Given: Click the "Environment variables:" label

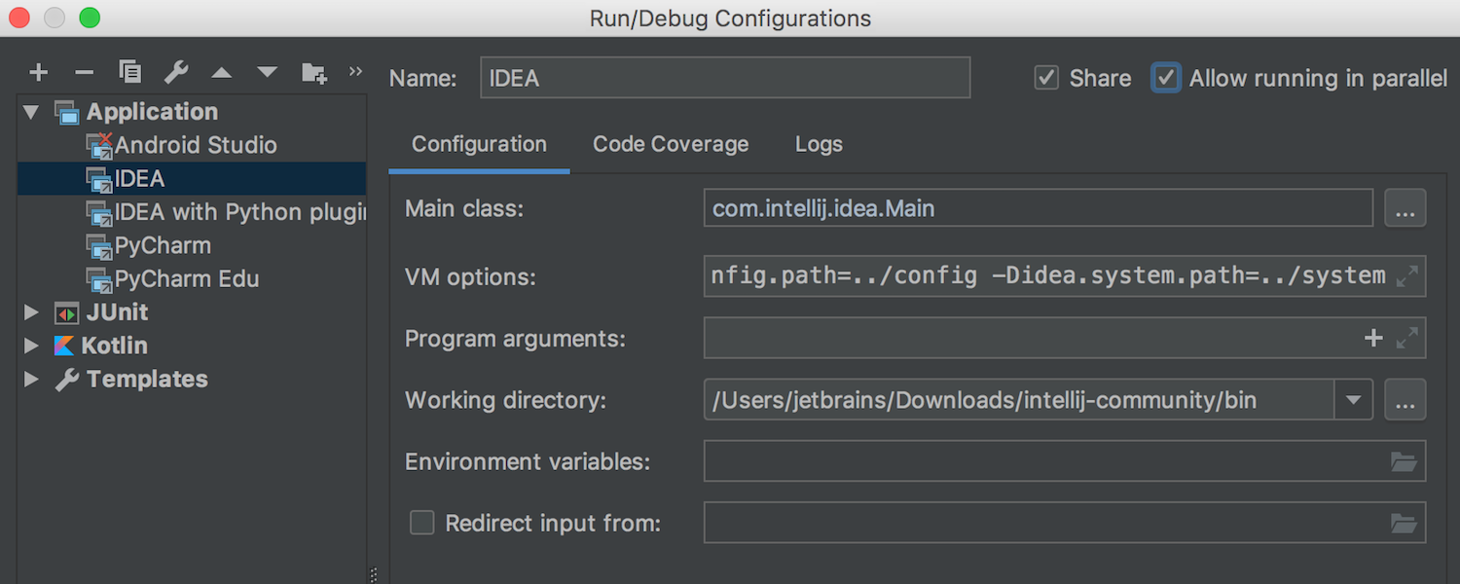Looking at the screenshot, I should [x=528, y=461].
